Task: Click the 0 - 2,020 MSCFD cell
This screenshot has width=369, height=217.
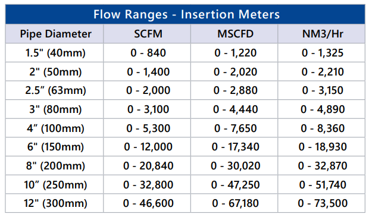Action: click(x=235, y=72)
